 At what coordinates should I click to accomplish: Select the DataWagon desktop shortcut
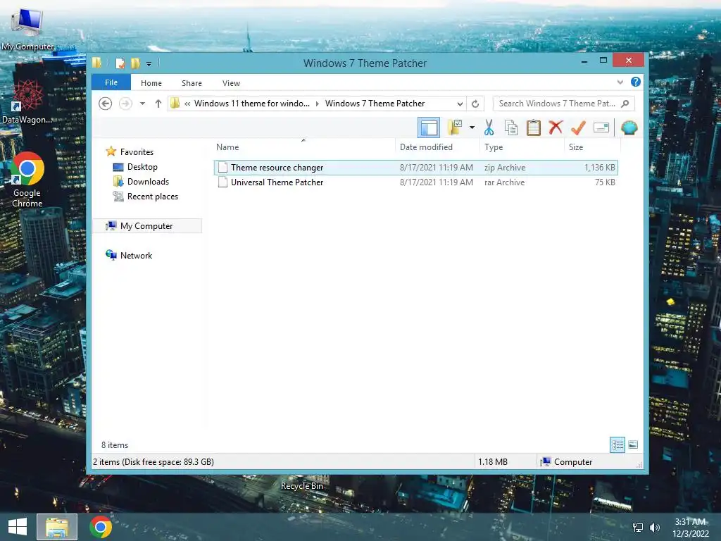27,102
